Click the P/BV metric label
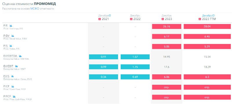 pyautogui.click(x=6, y=36)
